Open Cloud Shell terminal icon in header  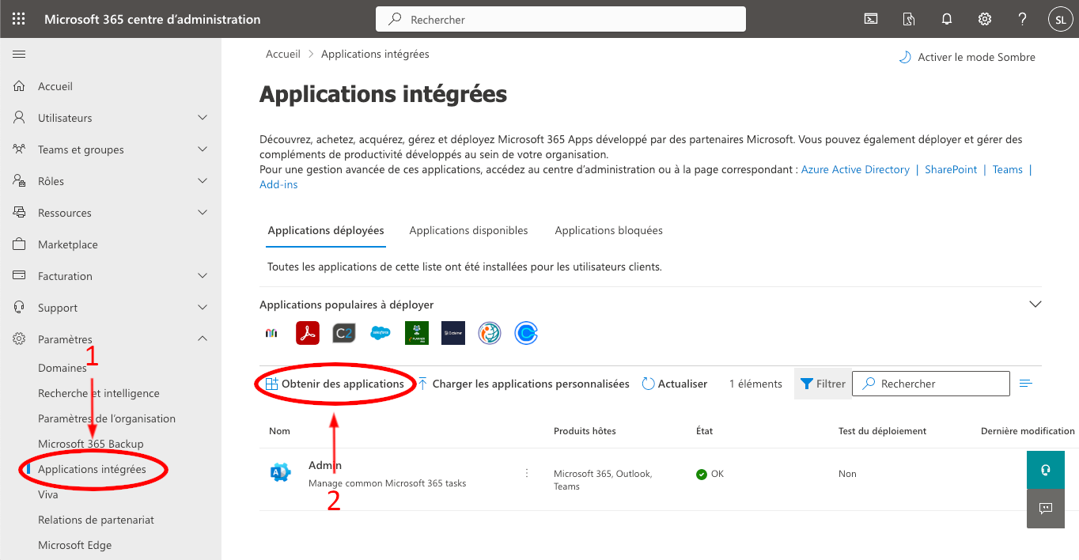(x=871, y=19)
